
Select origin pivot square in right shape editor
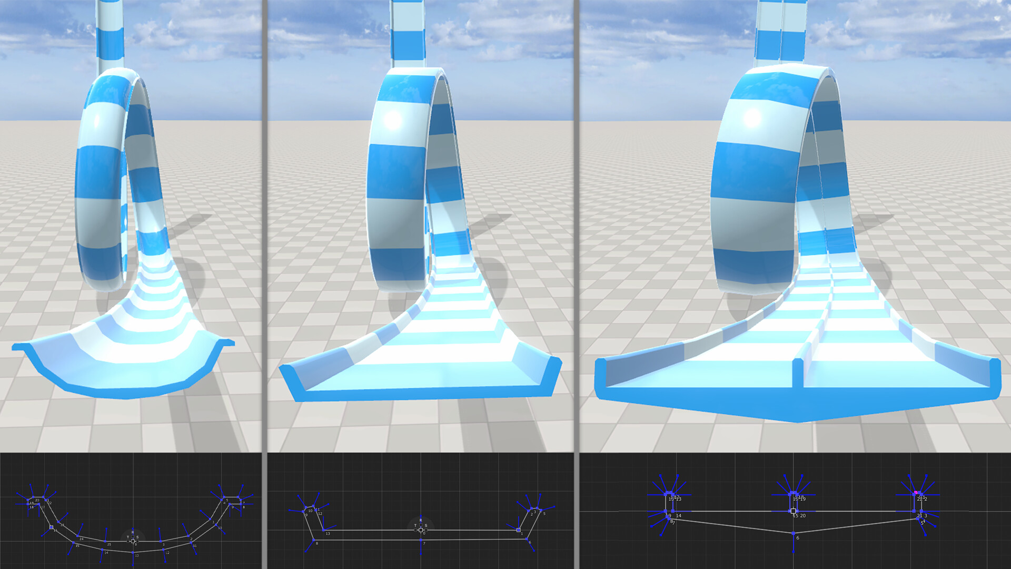(794, 511)
